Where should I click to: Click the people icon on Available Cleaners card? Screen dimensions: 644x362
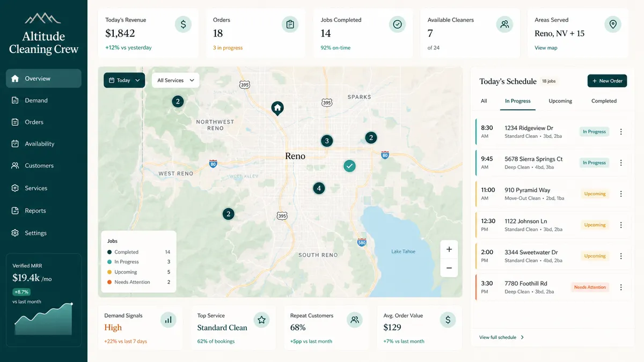(x=504, y=24)
